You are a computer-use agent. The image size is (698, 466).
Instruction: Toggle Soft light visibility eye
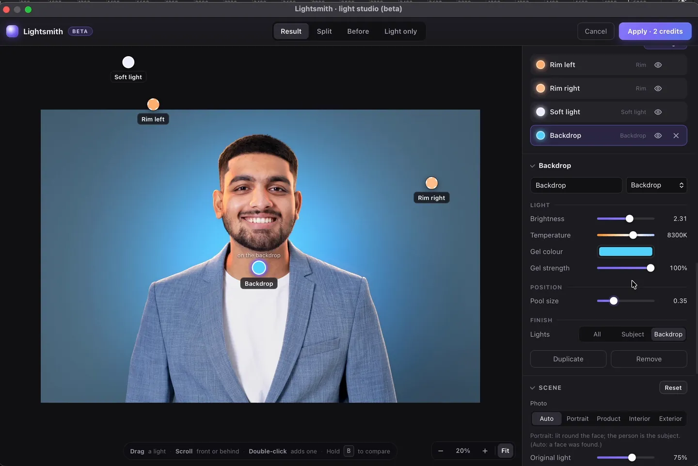[x=658, y=112]
